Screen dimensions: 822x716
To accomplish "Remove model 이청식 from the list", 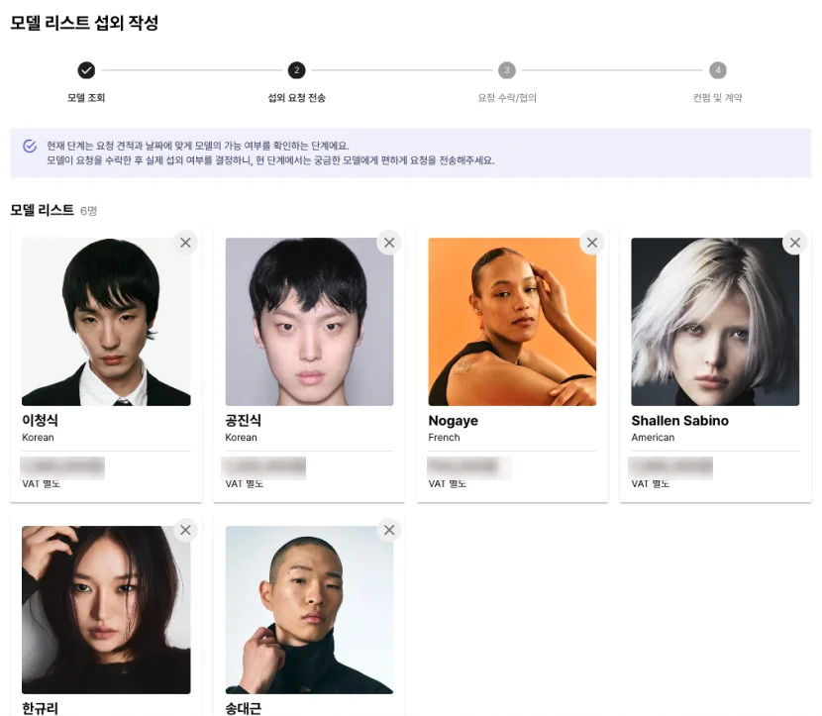I will click(x=185, y=242).
